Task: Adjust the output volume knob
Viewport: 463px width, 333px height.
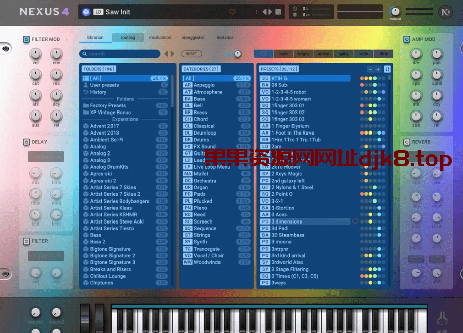Action: pos(394,10)
